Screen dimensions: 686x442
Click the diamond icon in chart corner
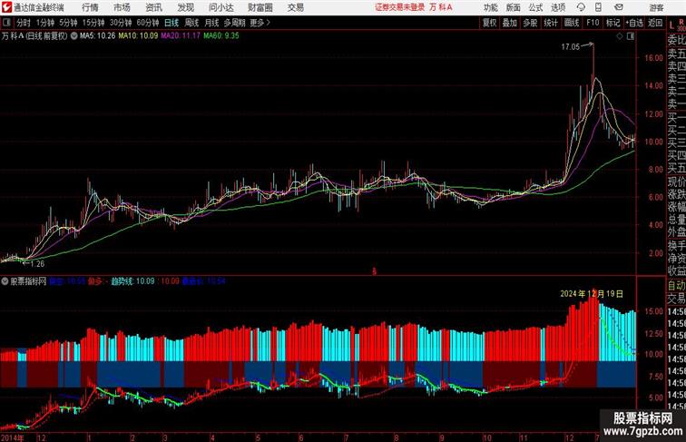pos(620,36)
